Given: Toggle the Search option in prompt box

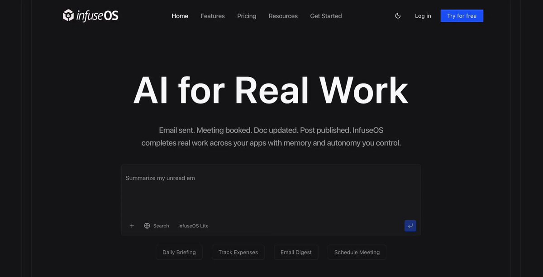Looking at the screenshot, I should [157, 226].
